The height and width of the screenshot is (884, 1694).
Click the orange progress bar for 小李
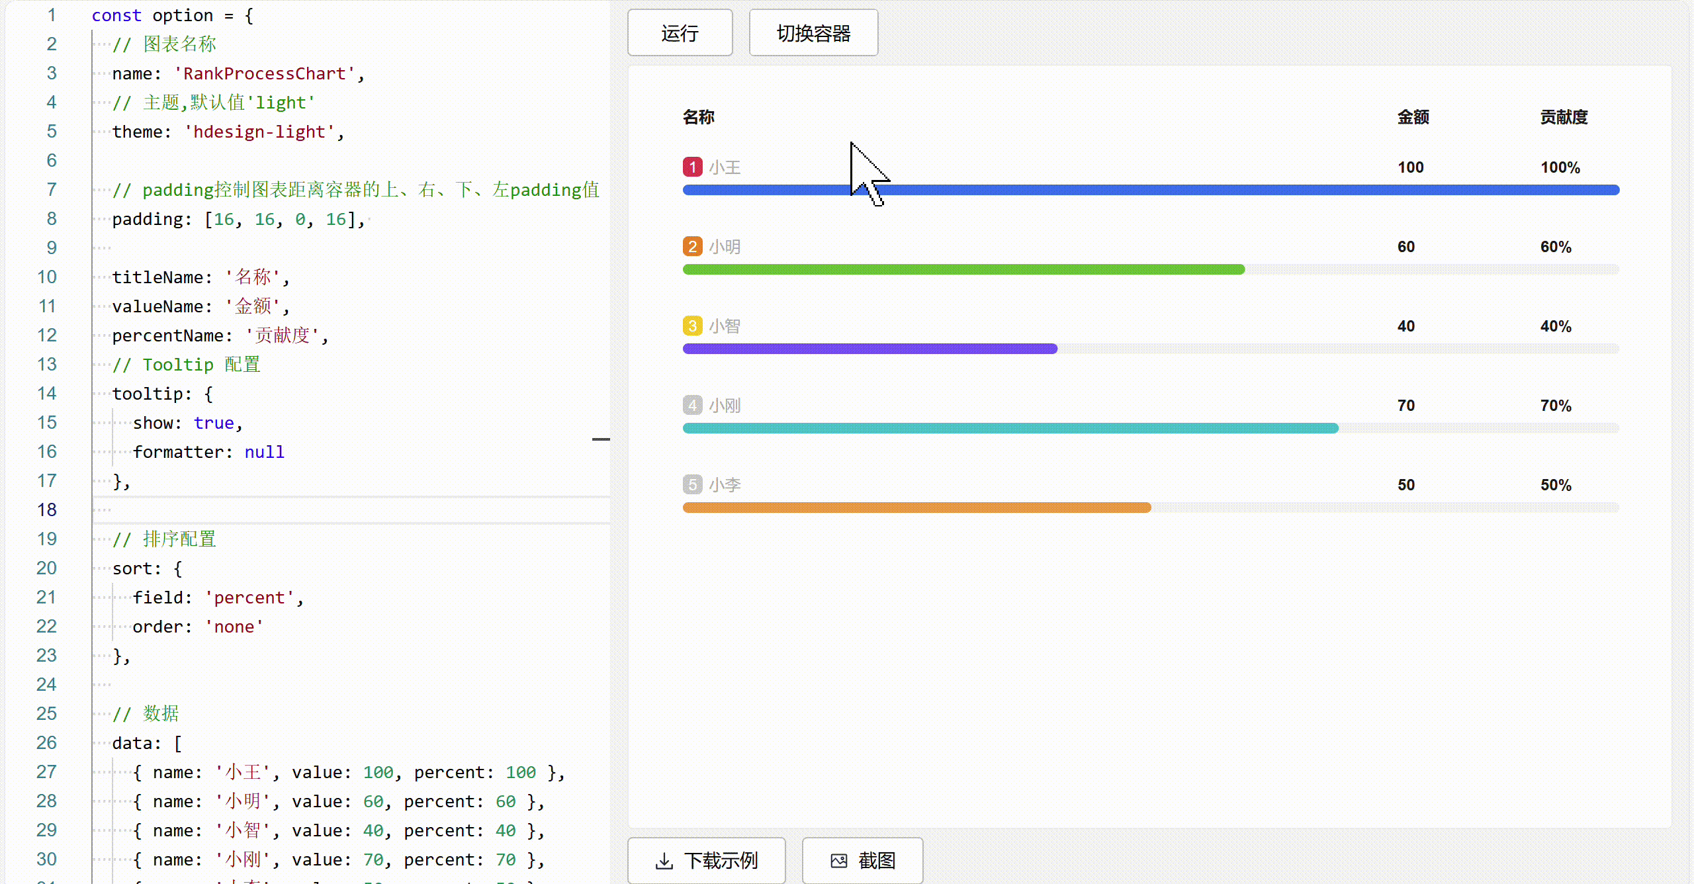tap(916, 508)
